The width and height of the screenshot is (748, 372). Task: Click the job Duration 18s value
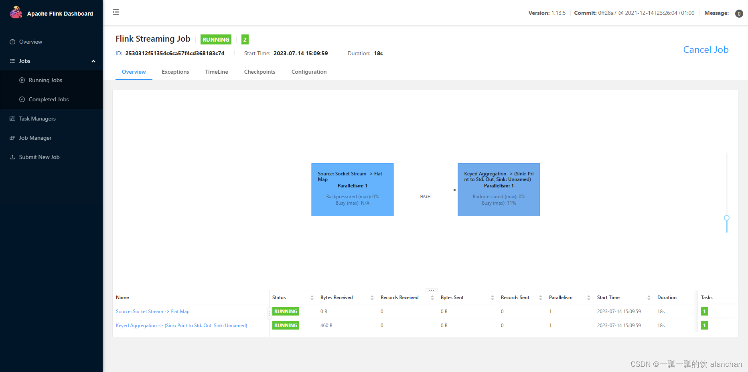point(378,53)
